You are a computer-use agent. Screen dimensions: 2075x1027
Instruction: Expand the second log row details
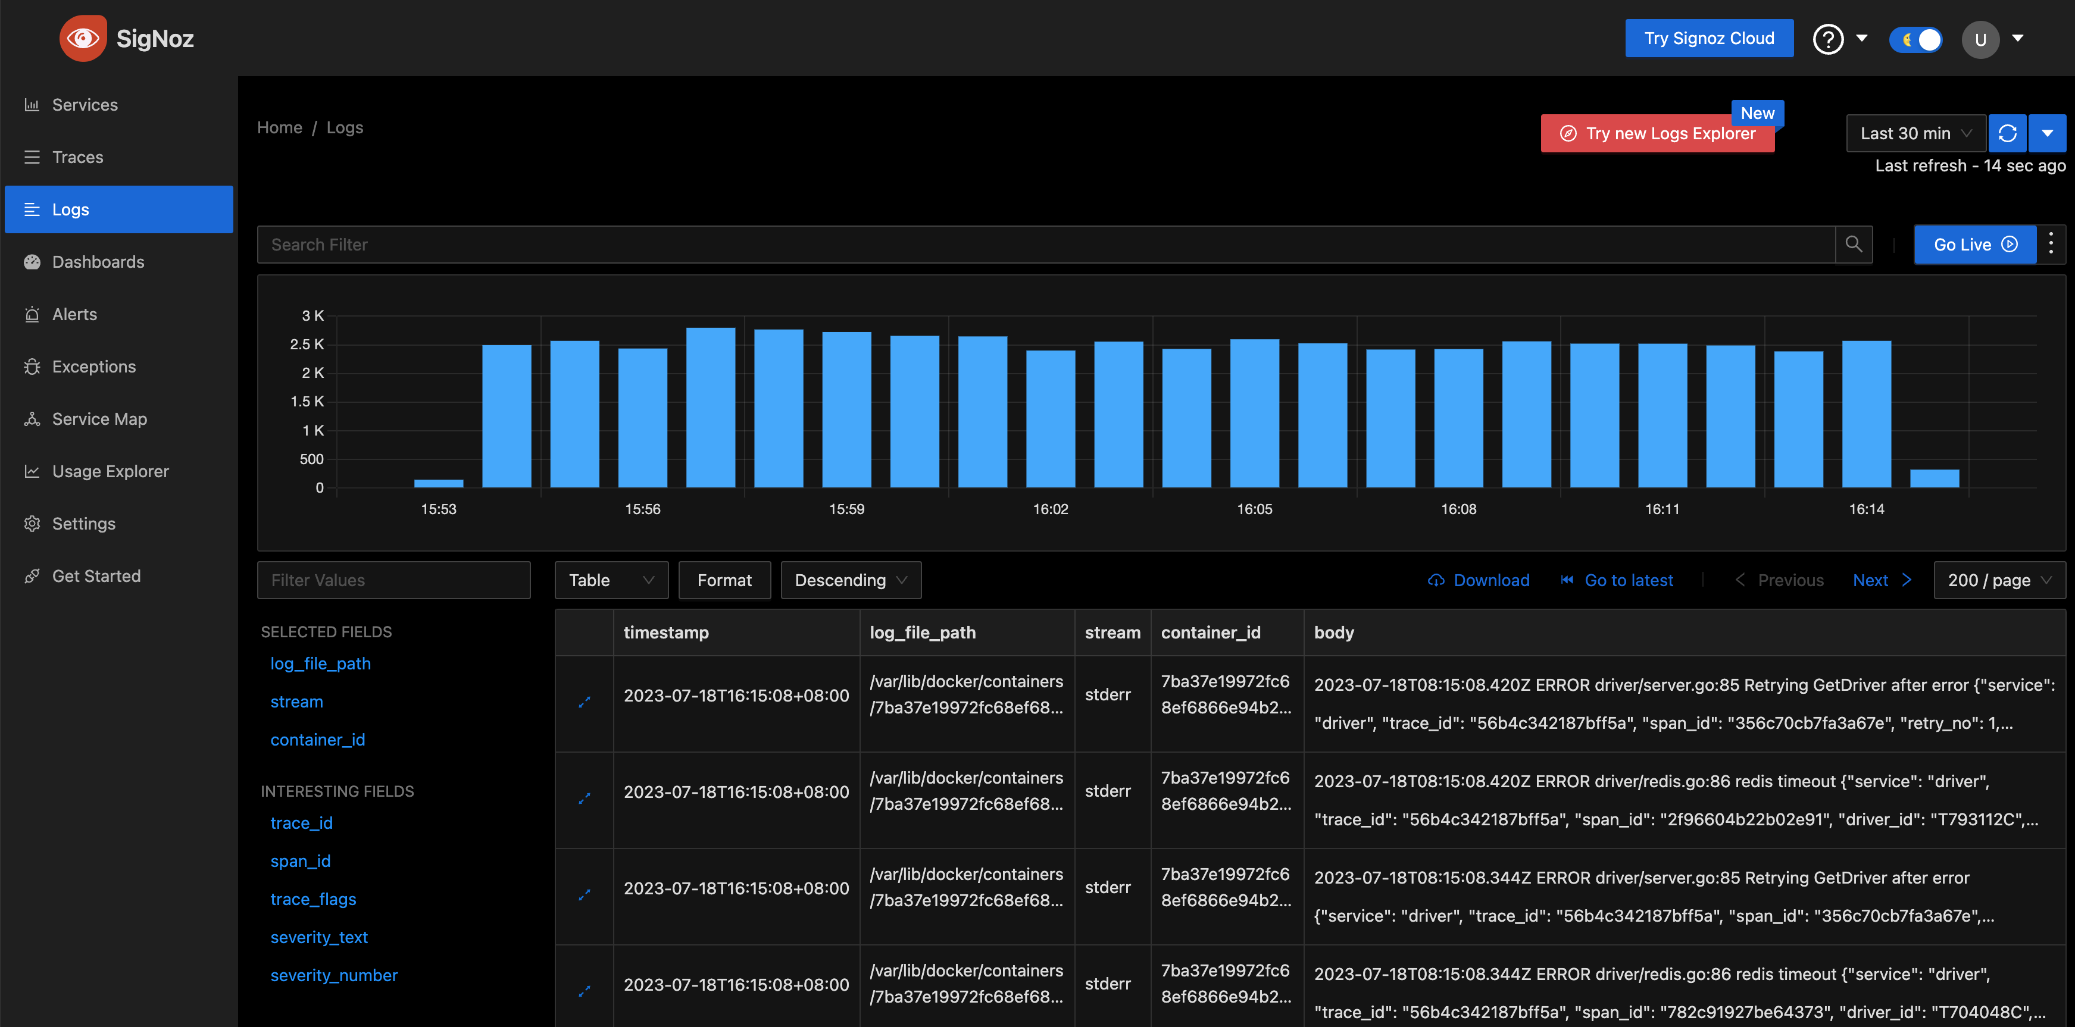pyautogui.click(x=584, y=799)
